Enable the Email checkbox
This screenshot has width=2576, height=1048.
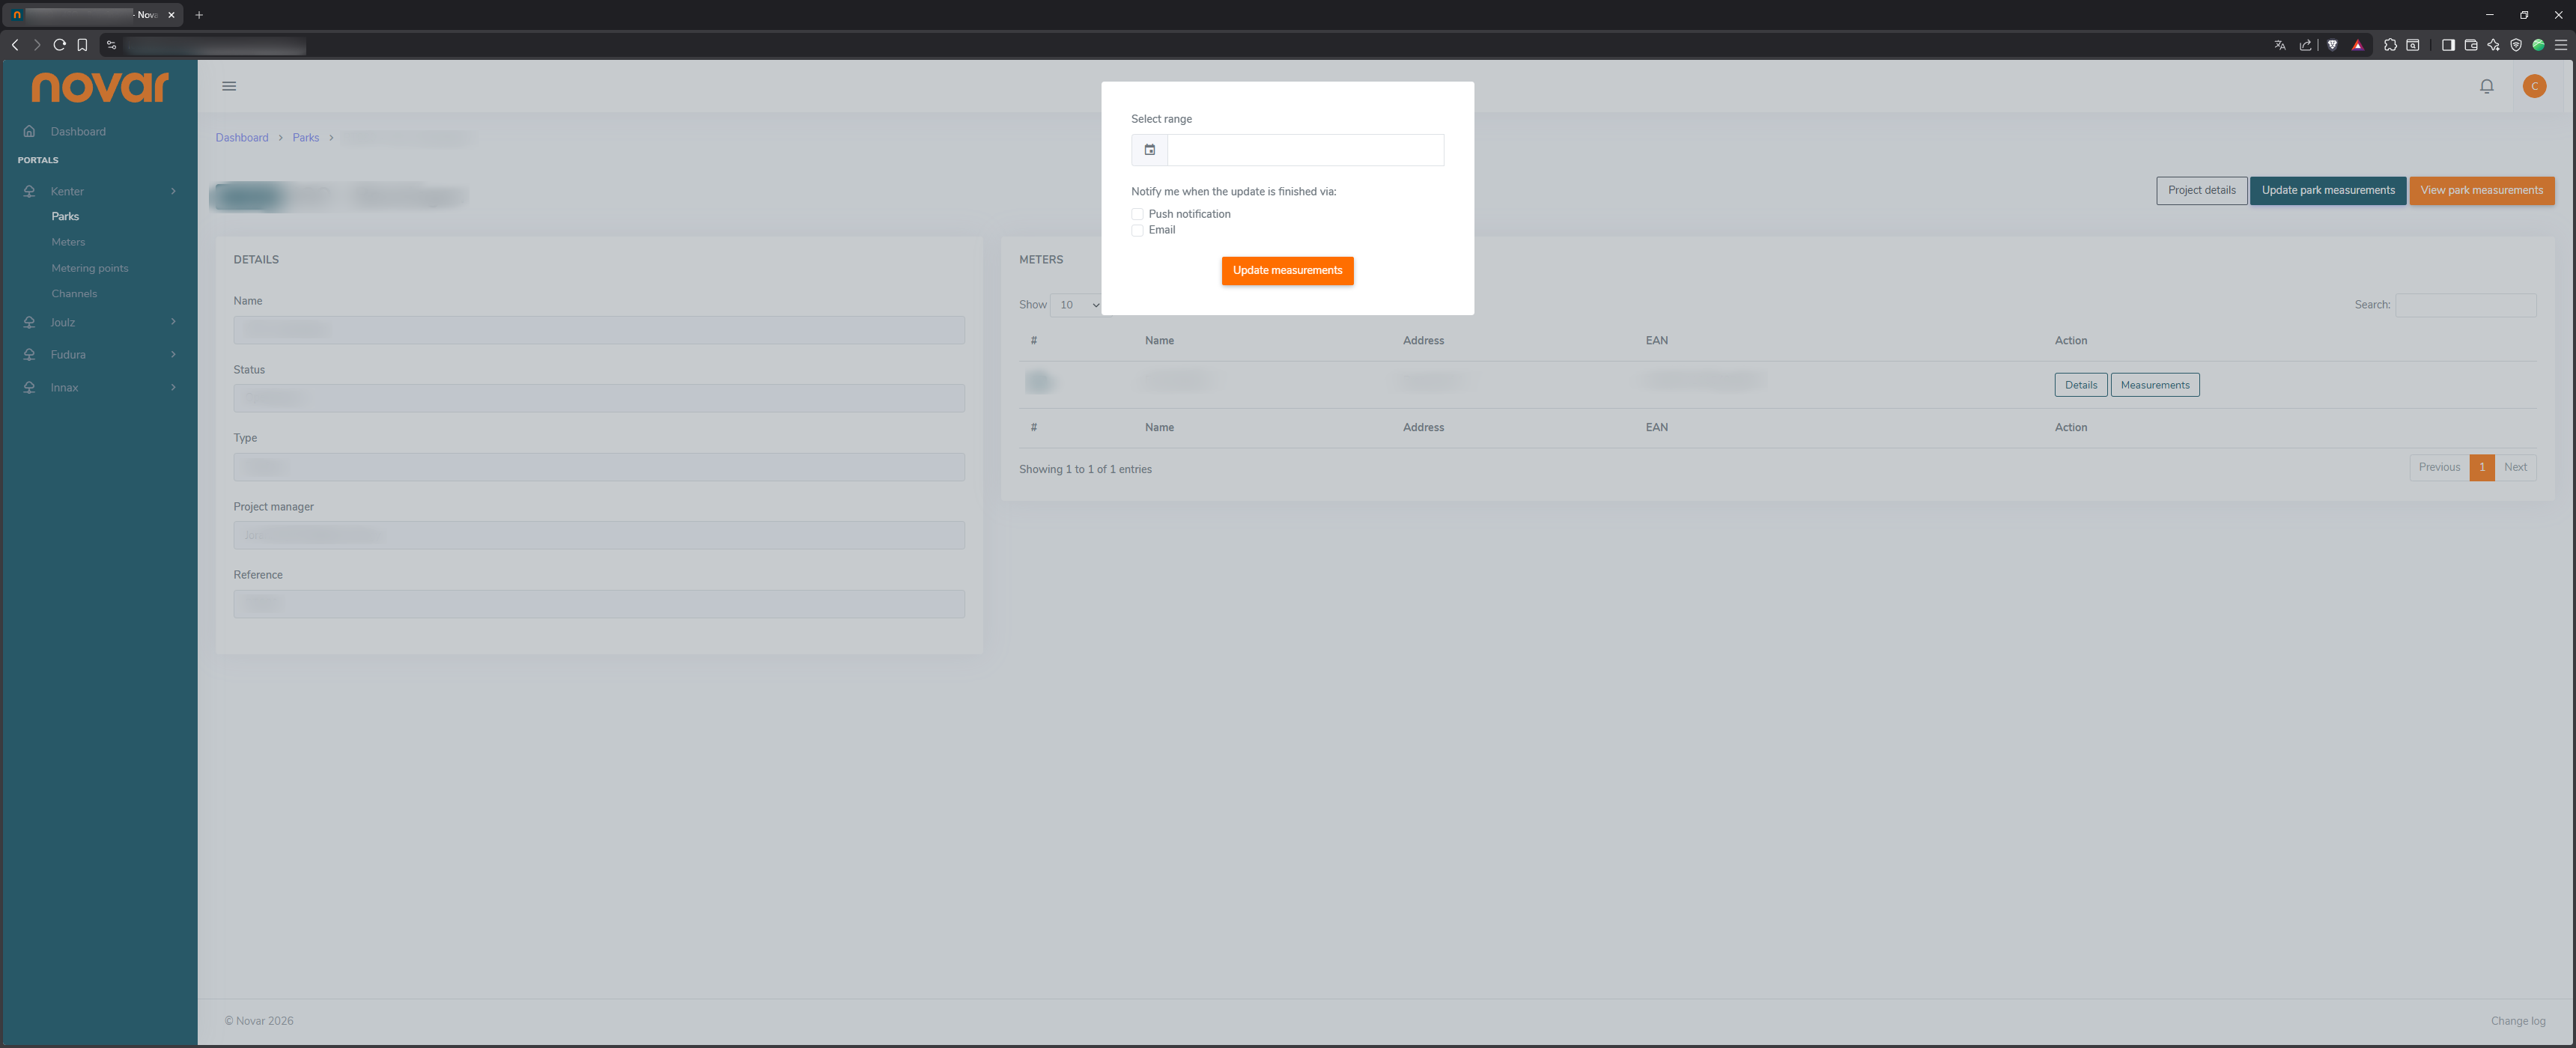tap(1137, 230)
